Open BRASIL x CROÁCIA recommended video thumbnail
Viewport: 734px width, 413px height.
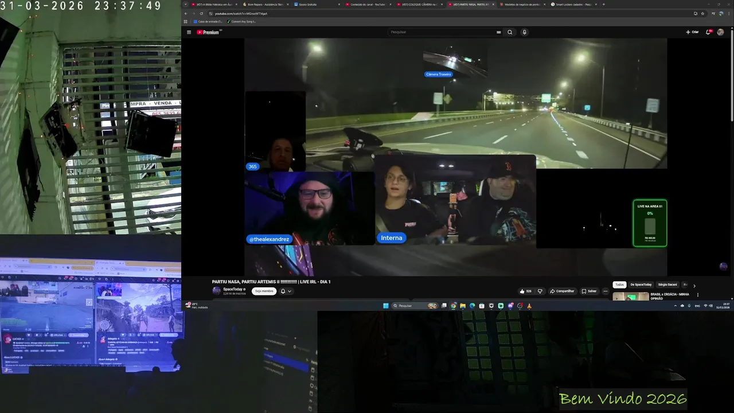tap(631, 297)
